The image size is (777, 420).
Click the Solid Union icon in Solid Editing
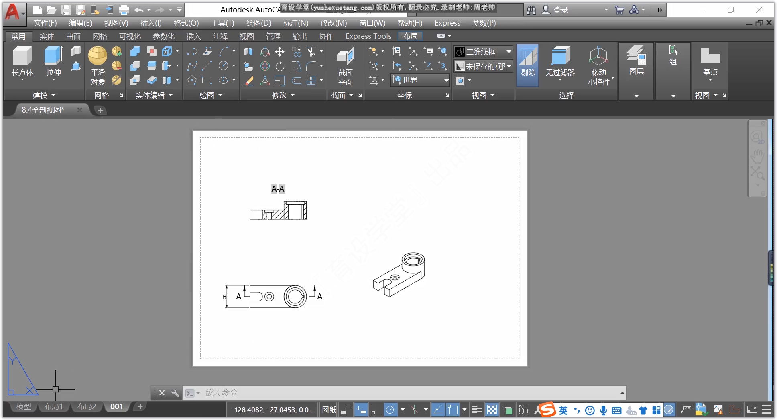click(x=135, y=52)
